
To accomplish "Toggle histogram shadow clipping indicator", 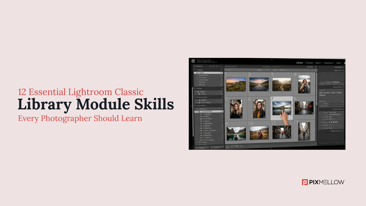I will (x=320, y=74).
